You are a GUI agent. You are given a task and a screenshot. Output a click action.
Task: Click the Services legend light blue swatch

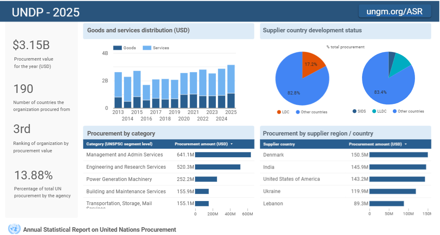point(147,48)
